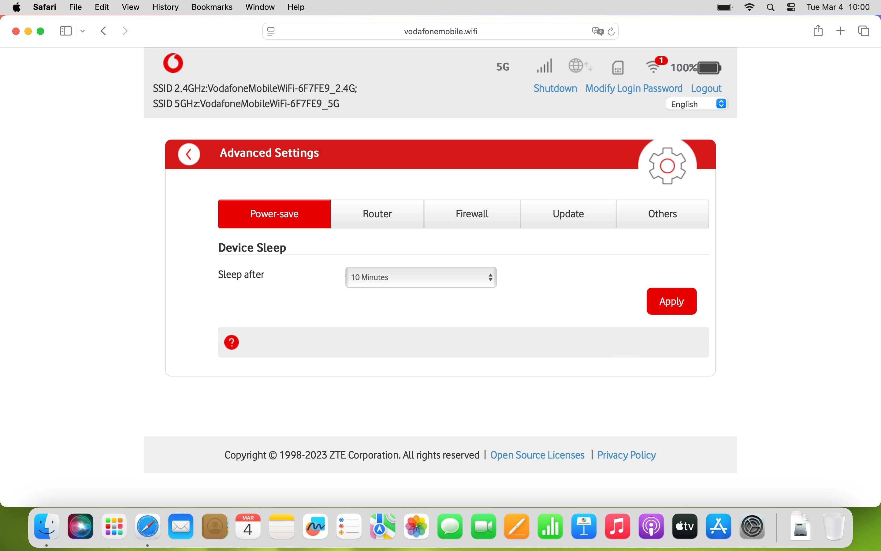This screenshot has height=551, width=881.
Task: Click the SIM card status icon
Action: coord(618,67)
